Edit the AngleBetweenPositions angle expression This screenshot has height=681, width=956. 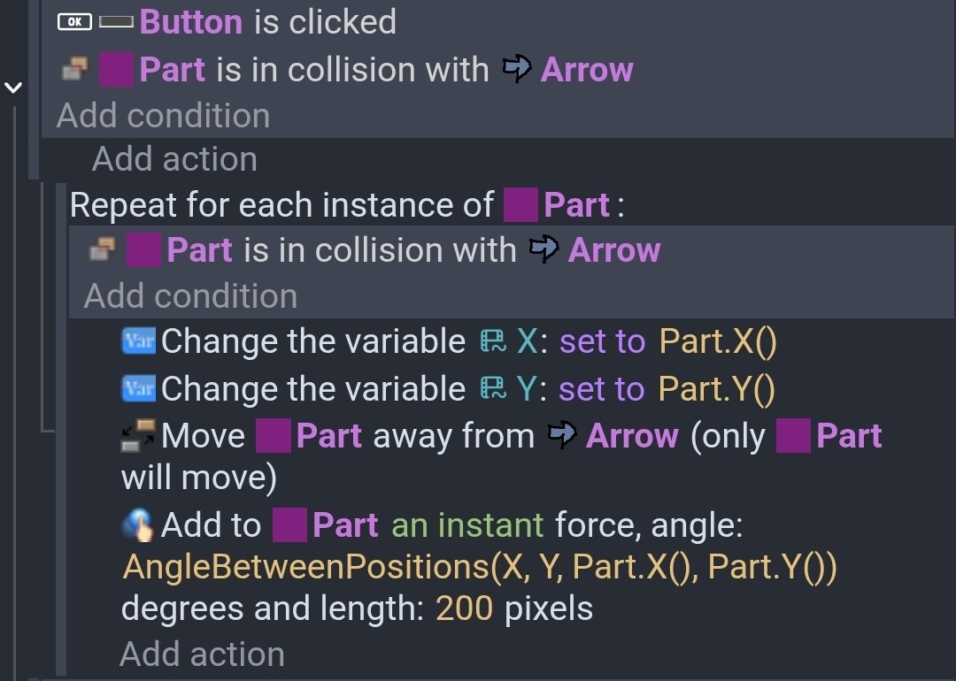(478, 568)
